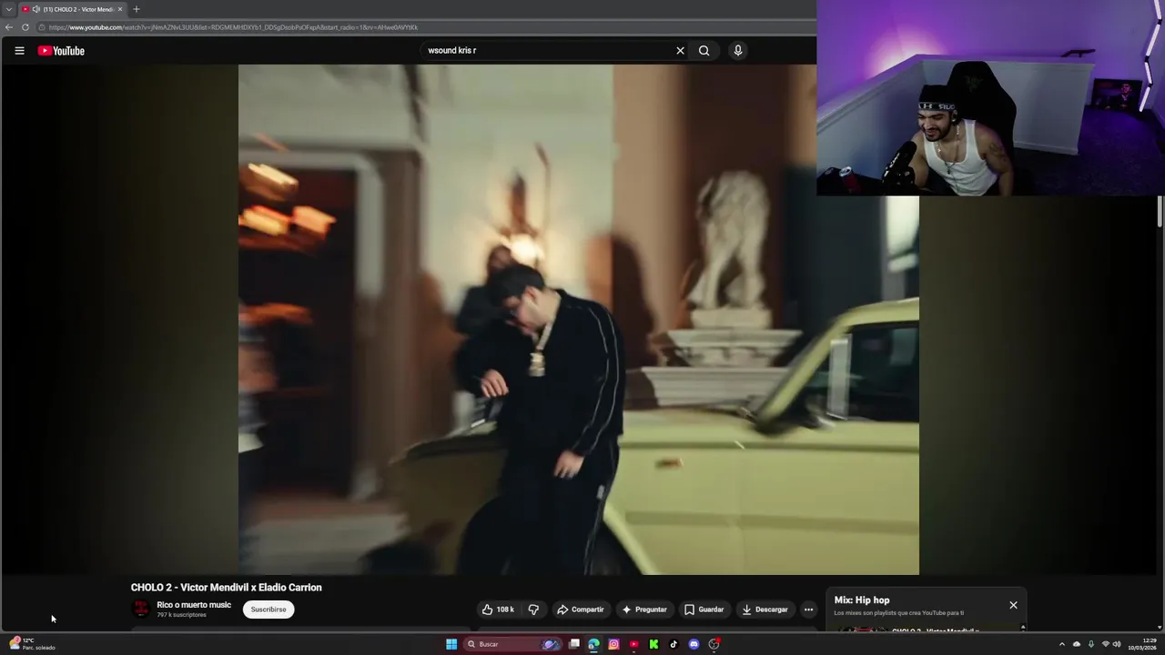
Task: Close the CHOLO 2 browser tab
Action: (119, 9)
